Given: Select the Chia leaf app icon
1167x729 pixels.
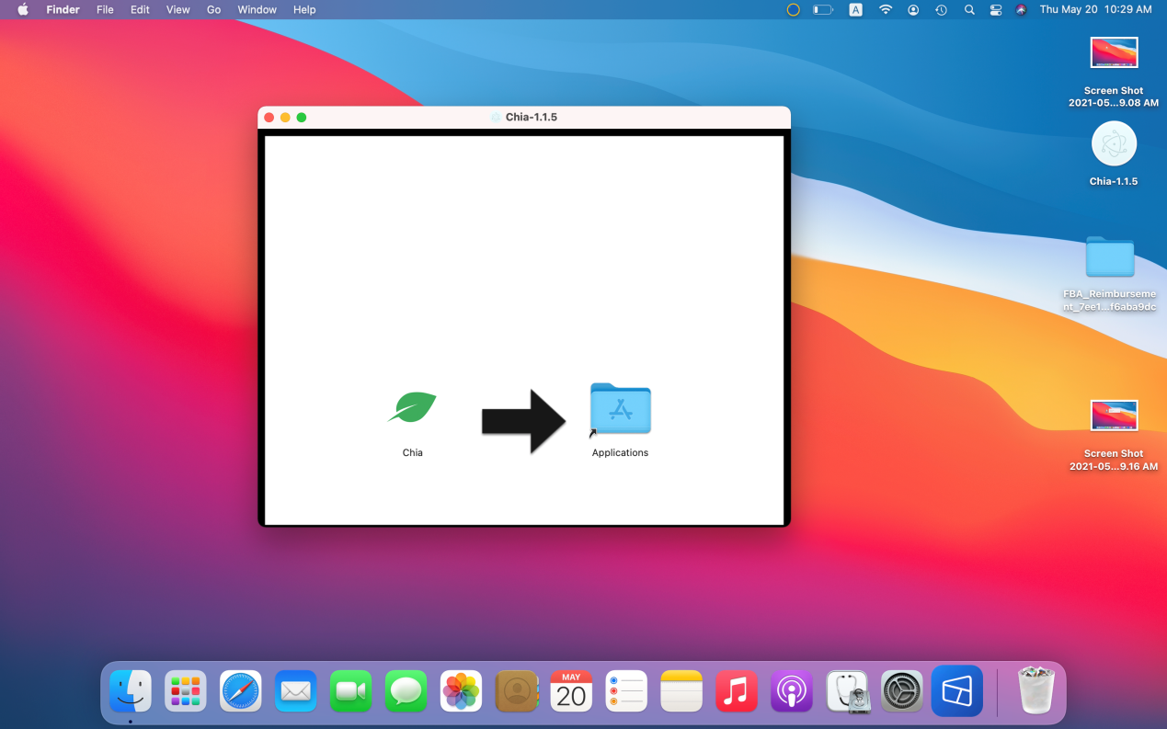Looking at the screenshot, I should click(x=412, y=407).
